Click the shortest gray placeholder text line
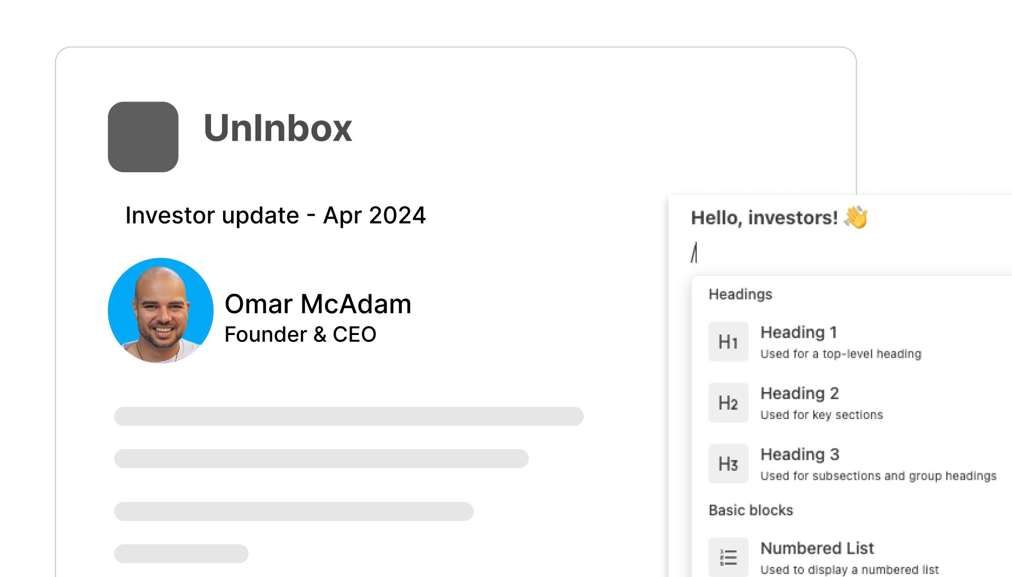Image resolution: width=1012 pixels, height=577 pixels. pyautogui.click(x=181, y=554)
